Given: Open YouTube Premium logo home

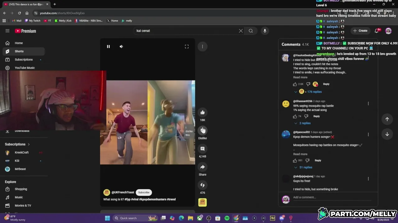Looking at the screenshot, I should click(x=25, y=31).
